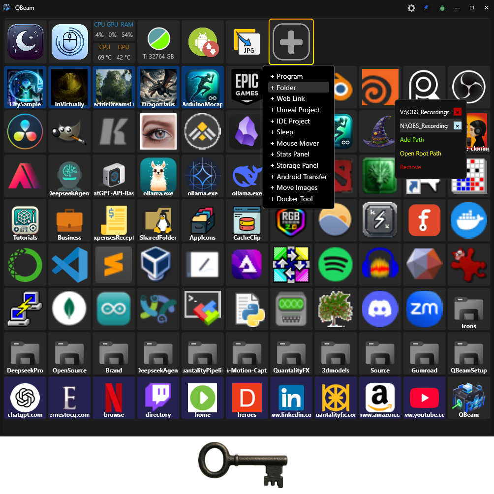
Task: Pick + Web Link menu entry
Action: click(x=298, y=98)
